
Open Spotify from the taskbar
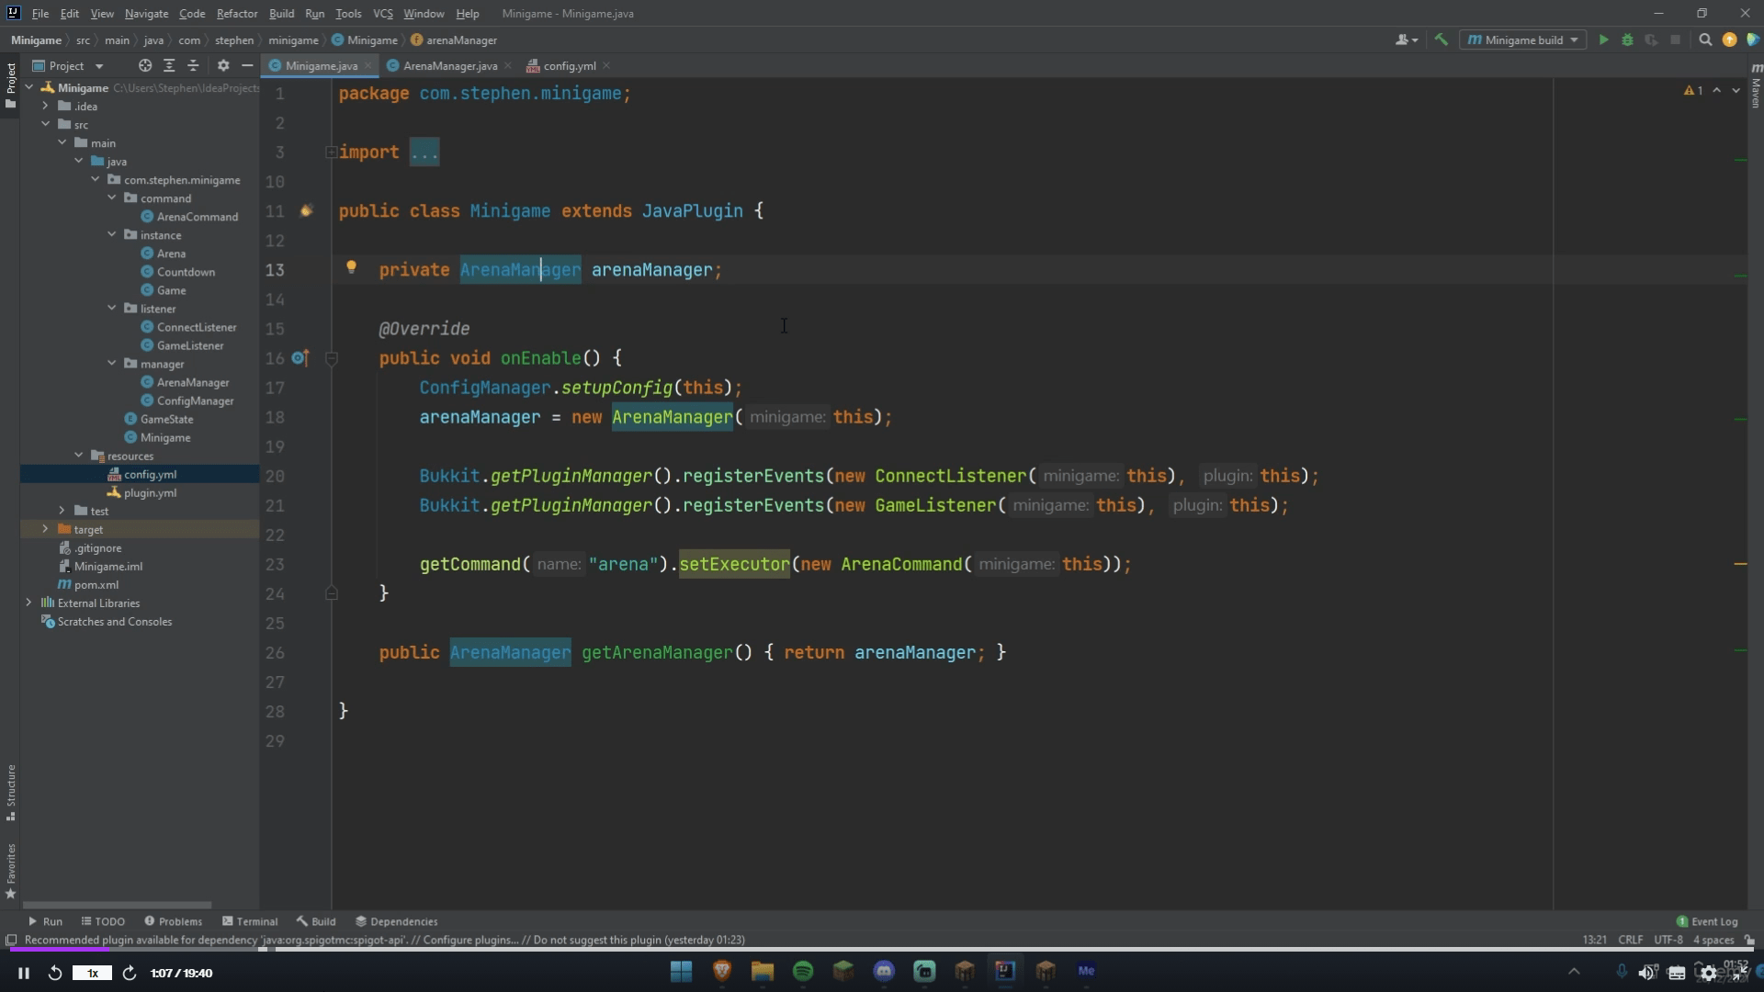pyautogui.click(x=803, y=971)
